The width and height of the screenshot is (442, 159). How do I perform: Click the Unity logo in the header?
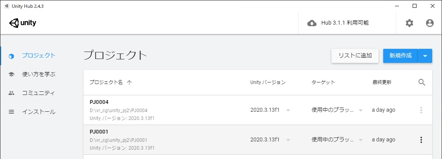coord(23,23)
